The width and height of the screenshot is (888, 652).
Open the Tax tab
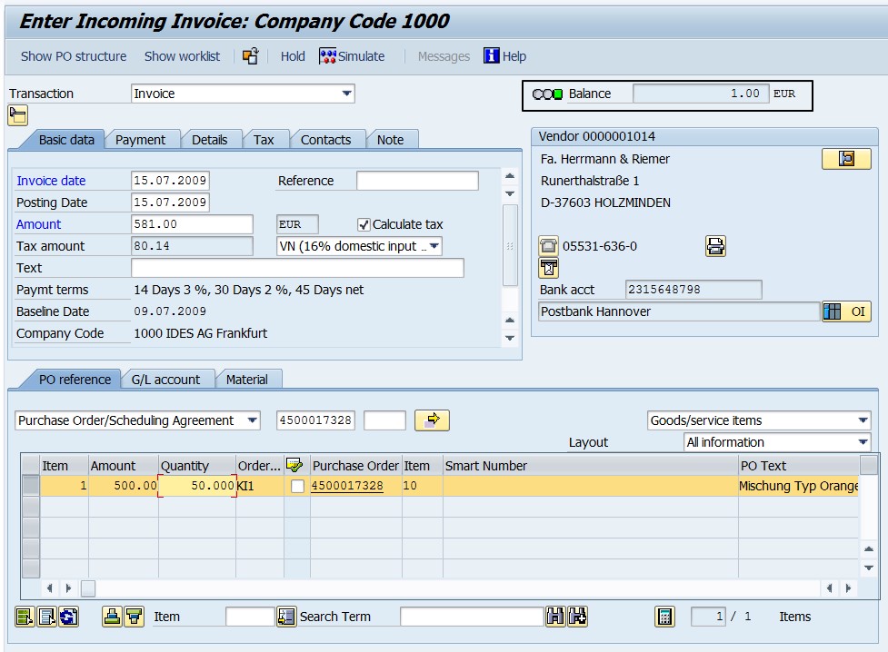(x=264, y=140)
